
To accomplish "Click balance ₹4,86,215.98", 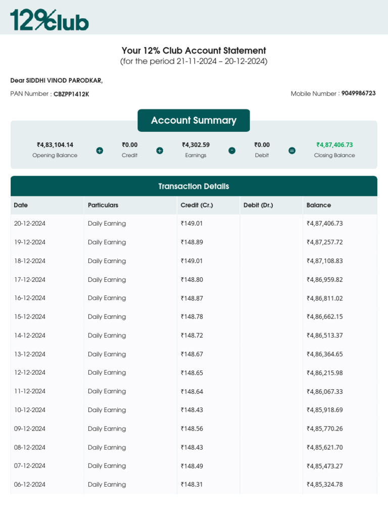I will (x=325, y=373).
